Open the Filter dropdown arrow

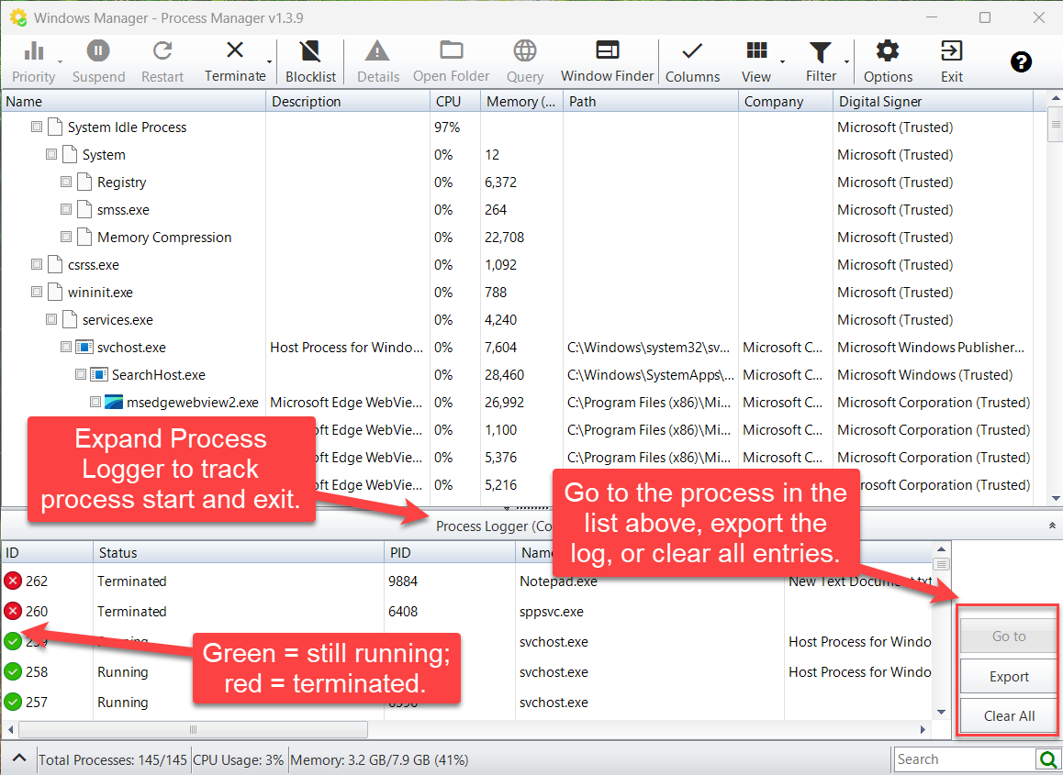point(846,62)
